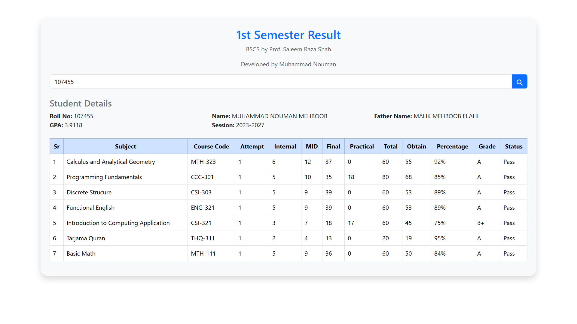Click the Basic Math row's A- grade

point(480,253)
